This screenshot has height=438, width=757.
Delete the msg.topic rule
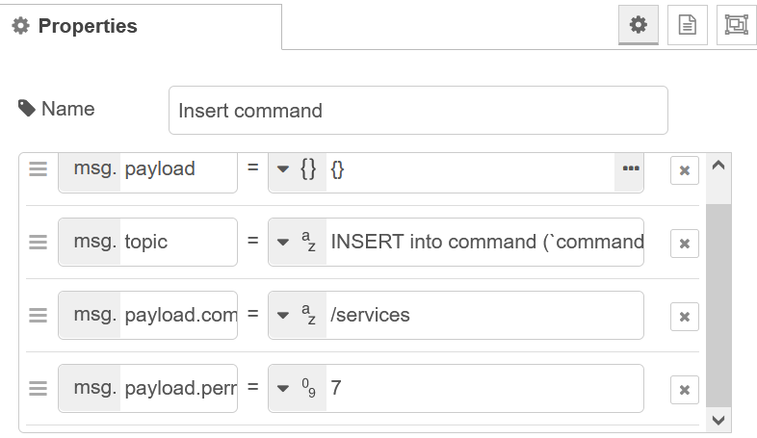coord(685,244)
